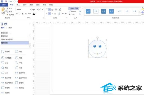This screenshot has height=95, width=144.
Task: Expand the shape styles gallery
Action: (140, 14)
